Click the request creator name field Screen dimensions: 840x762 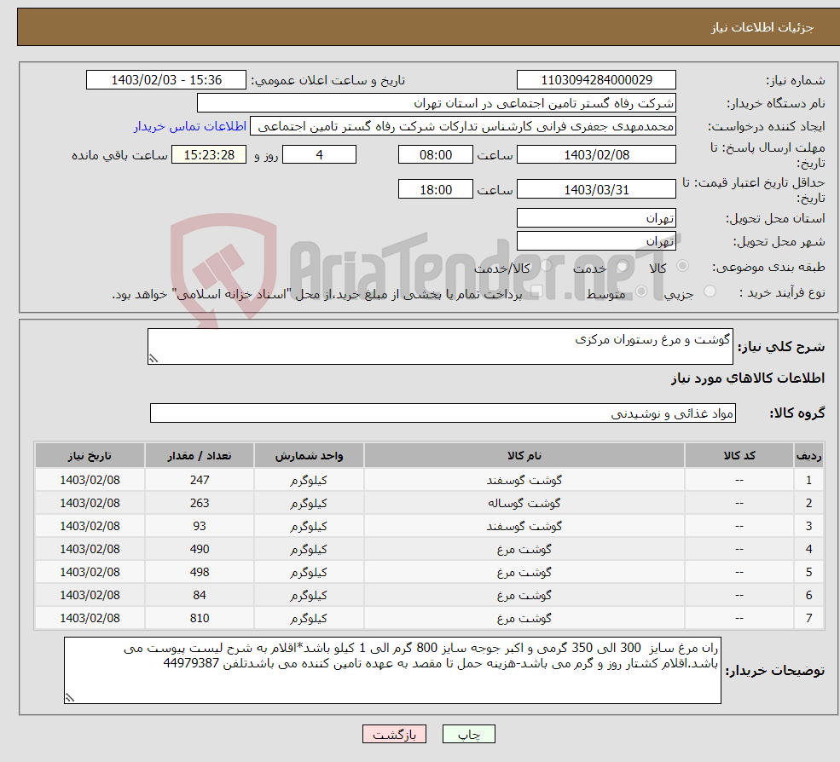coord(463,126)
